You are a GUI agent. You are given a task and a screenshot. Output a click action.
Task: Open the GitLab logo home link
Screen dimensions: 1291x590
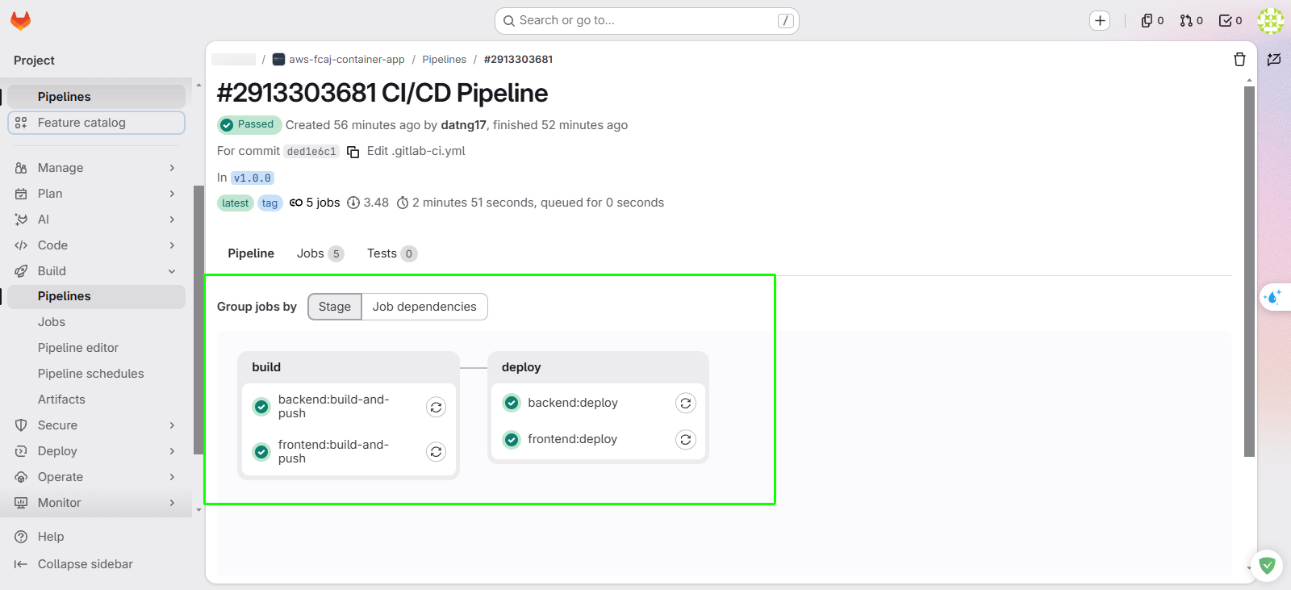(x=20, y=20)
